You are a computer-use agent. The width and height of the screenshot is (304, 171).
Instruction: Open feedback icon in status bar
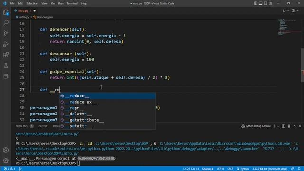pyautogui.click(x=293, y=169)
